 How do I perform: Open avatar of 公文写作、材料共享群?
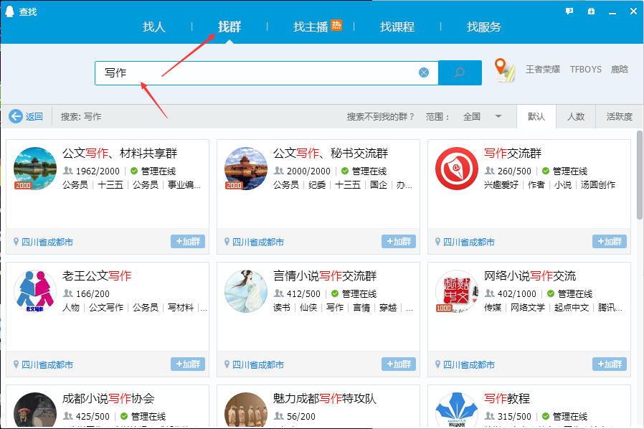click(x=35, y=169)
